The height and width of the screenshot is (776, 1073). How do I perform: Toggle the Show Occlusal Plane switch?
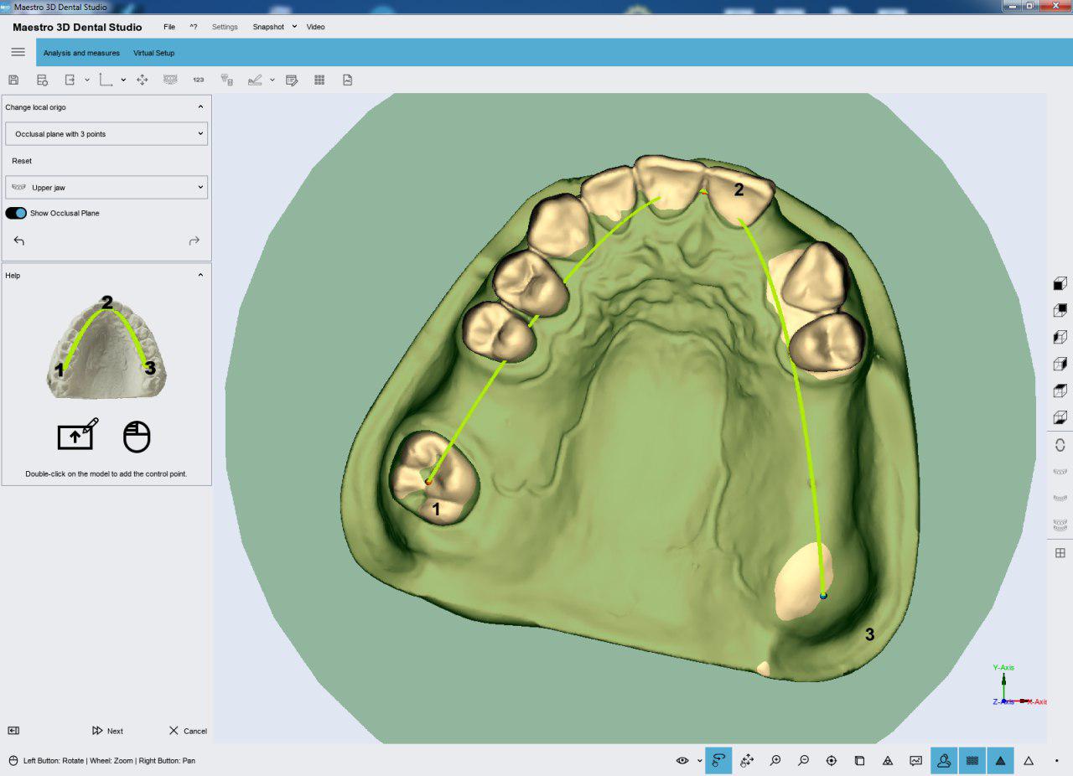point(16,213)
